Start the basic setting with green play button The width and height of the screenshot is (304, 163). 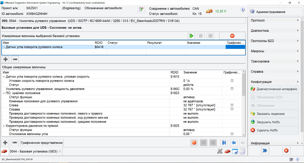click(191, 36)
